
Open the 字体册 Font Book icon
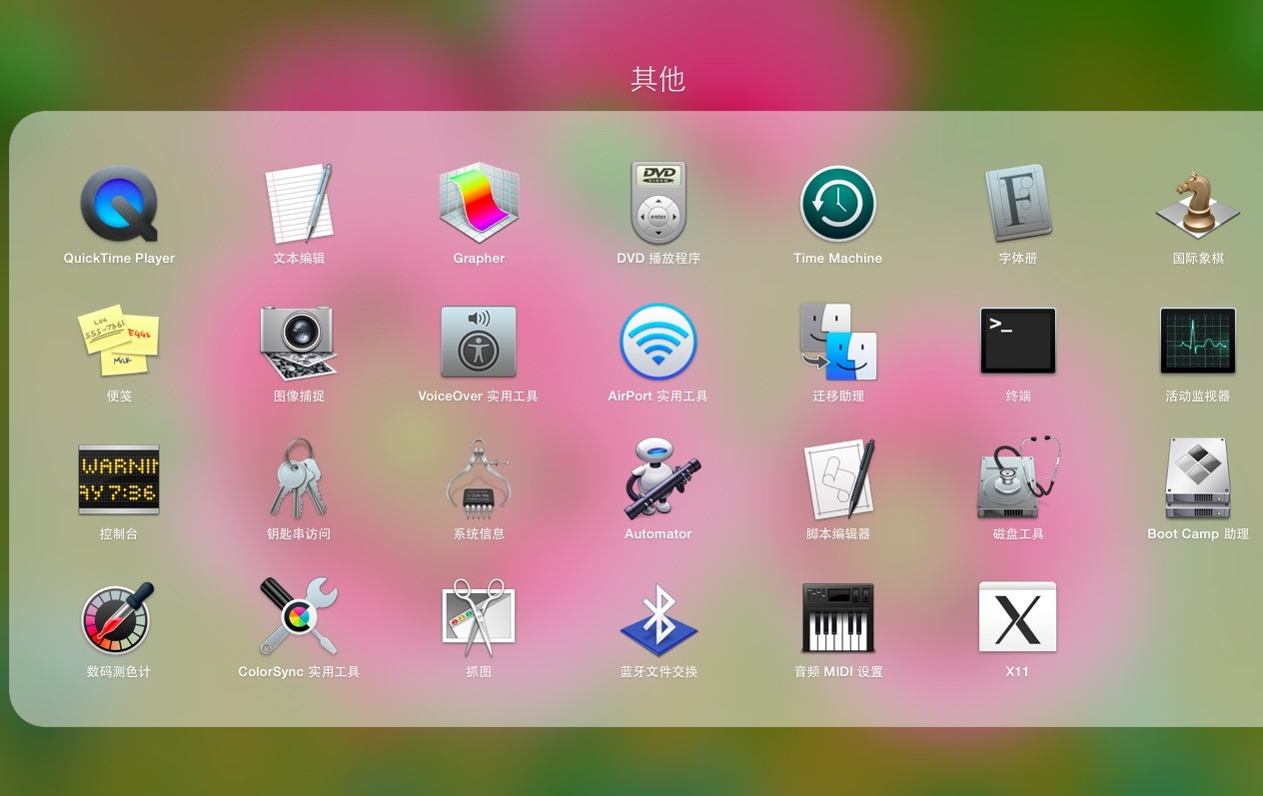[x=1018, y=204]
